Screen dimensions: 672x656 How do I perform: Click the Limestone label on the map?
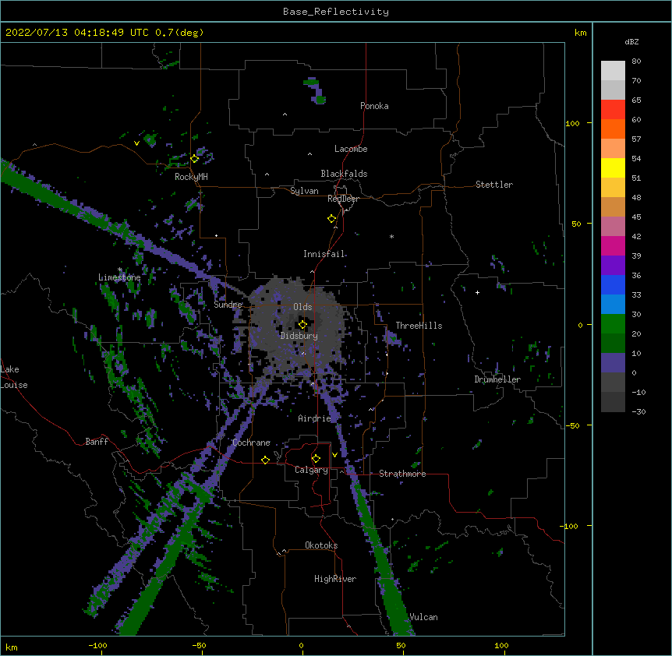119,277
